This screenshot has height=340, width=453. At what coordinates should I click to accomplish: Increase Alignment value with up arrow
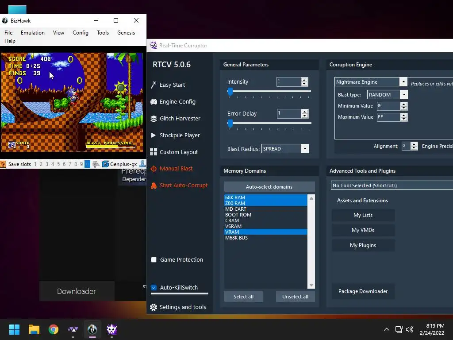pos(414,144)
